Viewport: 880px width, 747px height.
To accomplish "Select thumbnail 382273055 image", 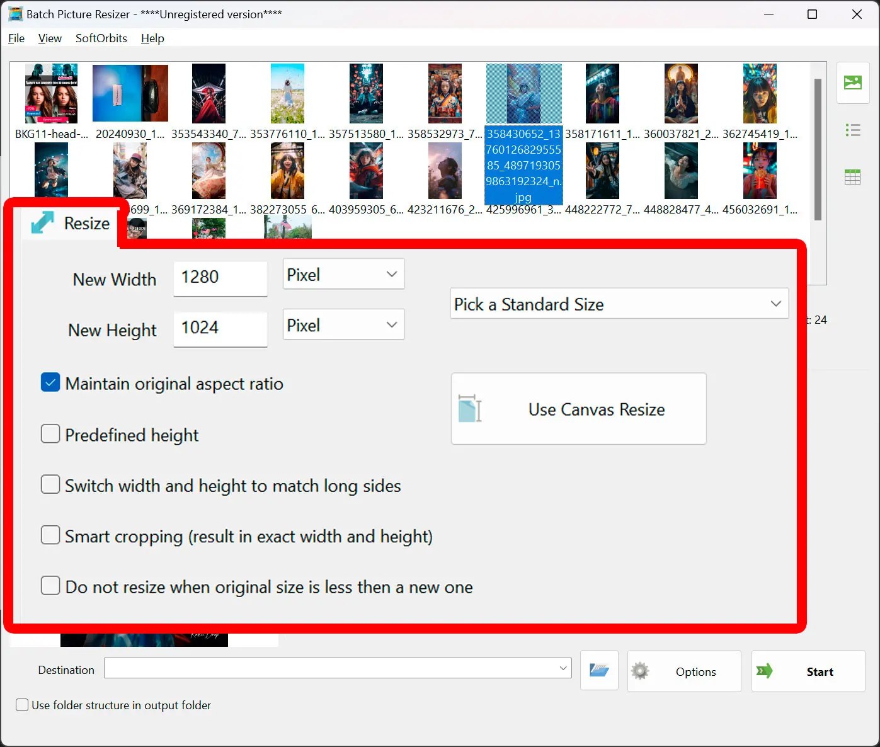I will click(287, 171).
